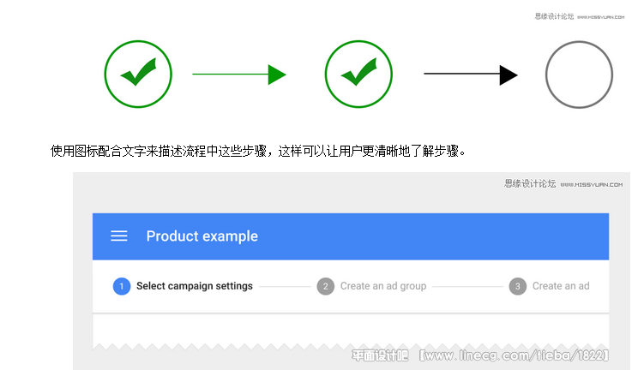Click the first green checkmark circle
Image resolution: width=638 pixels, height=370 pixels.
coord(138,74)
